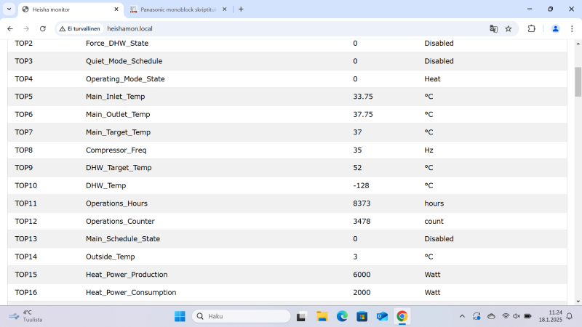The width and height of the screenshot is (582, 327).
Task: Click the page reload icon
Action: [43, 28]
